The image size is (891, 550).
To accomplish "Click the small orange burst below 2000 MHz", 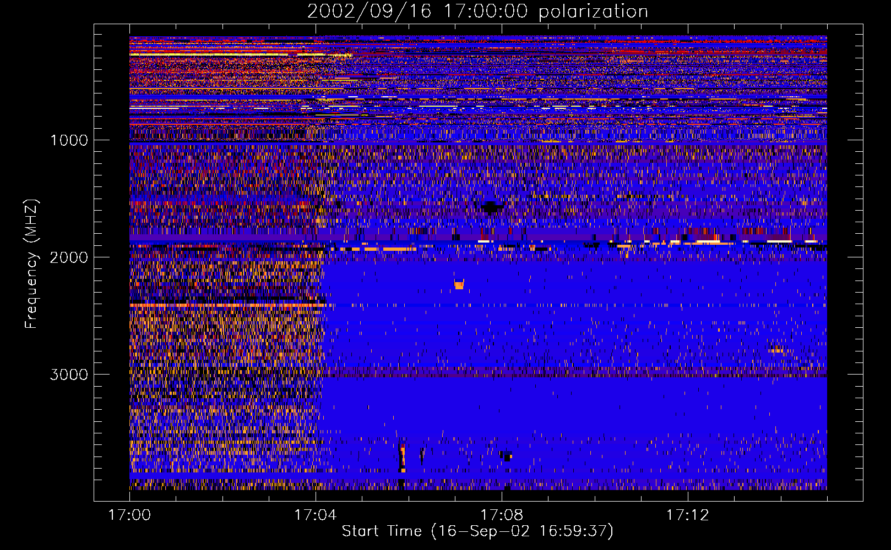I will [x=459, y=285].
